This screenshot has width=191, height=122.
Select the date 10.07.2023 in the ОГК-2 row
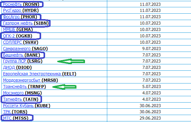(x=150, y=36)
